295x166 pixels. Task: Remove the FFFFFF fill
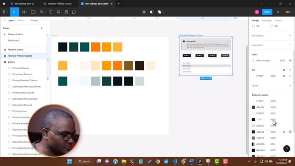290,76
